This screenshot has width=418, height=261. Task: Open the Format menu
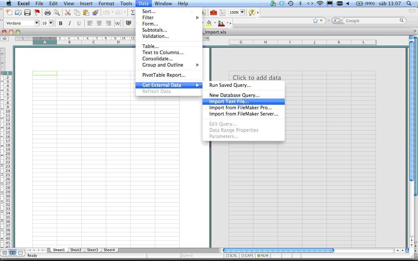point(106,4)
